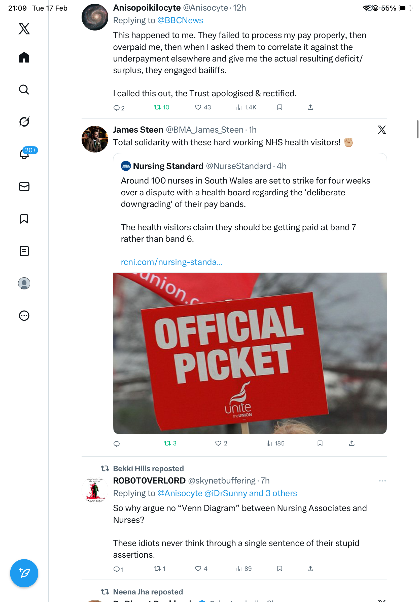The height and width of the screenshot is (602, 420).
Task: Open the Search icon in sidebar
Action: coord(24,90)
